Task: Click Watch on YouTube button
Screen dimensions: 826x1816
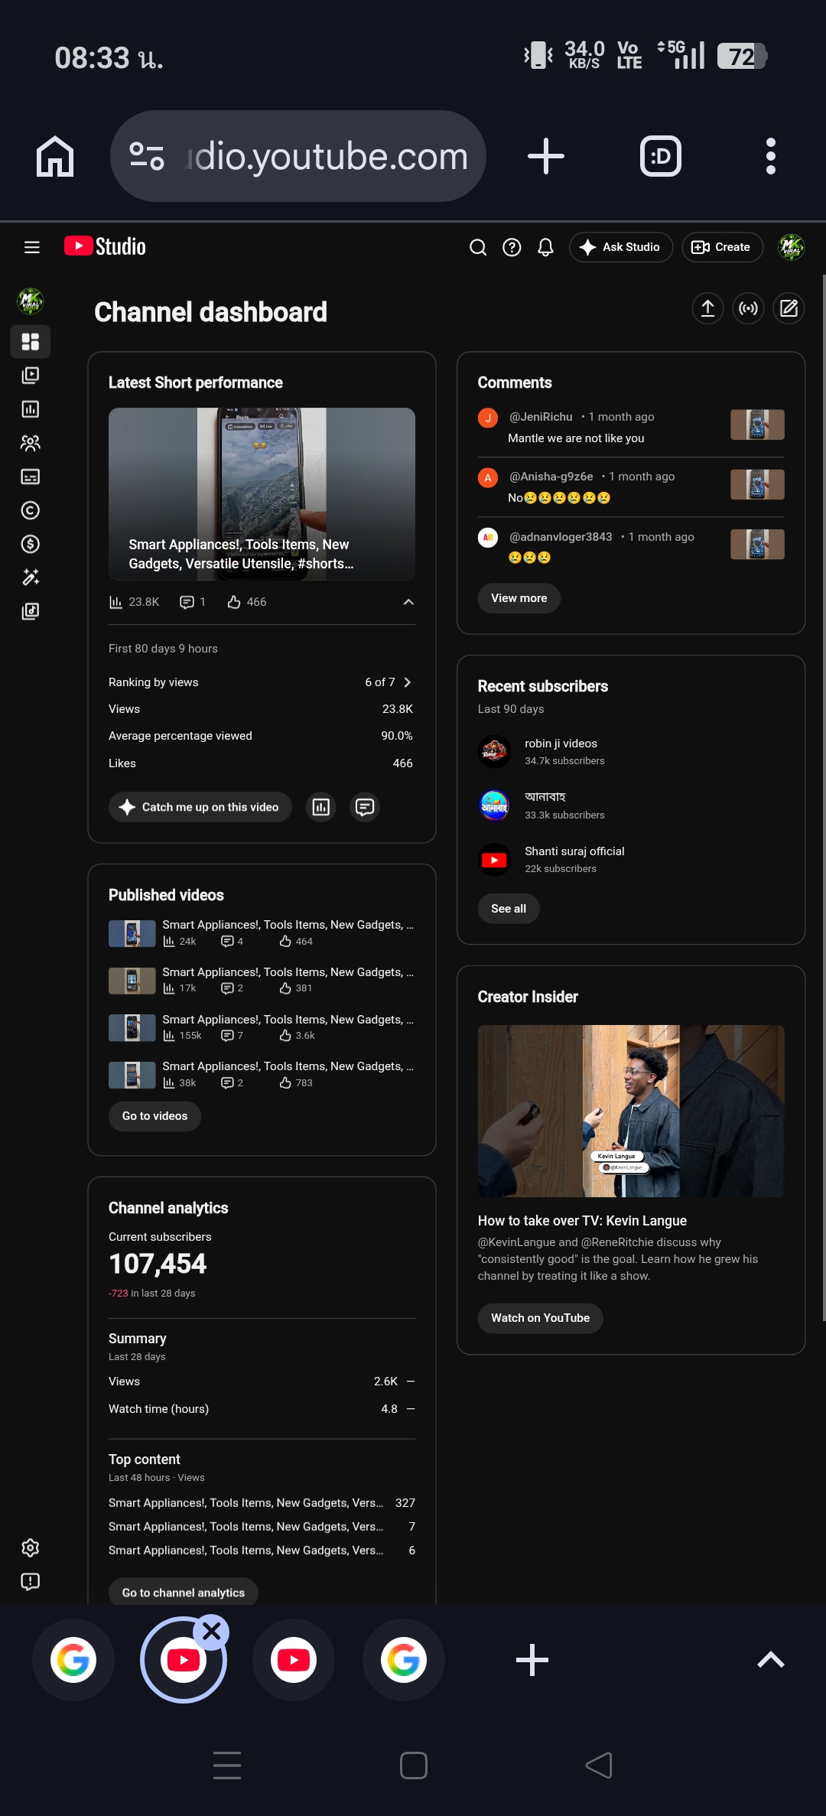Action: [541, 1318]
